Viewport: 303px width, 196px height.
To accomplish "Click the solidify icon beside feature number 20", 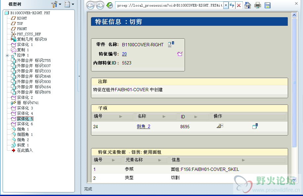I will (x=180, y=54).
